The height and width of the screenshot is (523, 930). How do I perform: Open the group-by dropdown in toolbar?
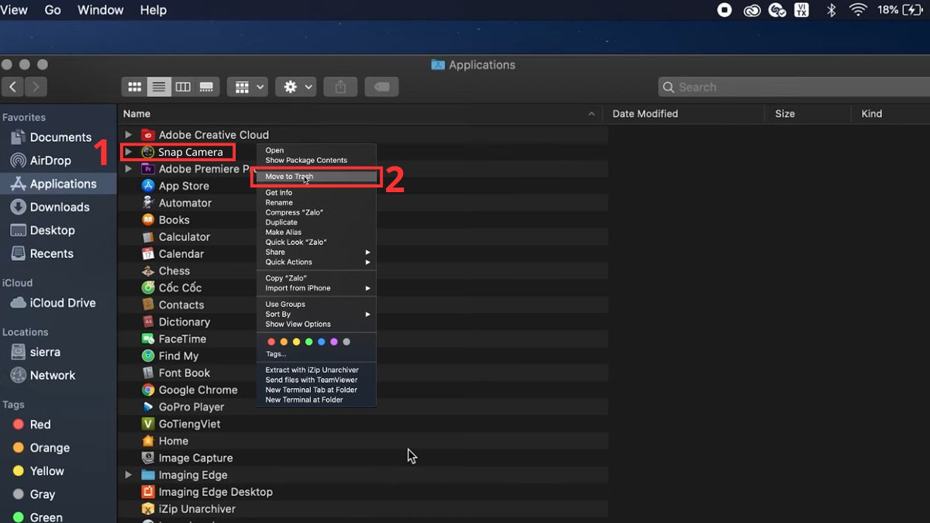click(x=247, y=87)
